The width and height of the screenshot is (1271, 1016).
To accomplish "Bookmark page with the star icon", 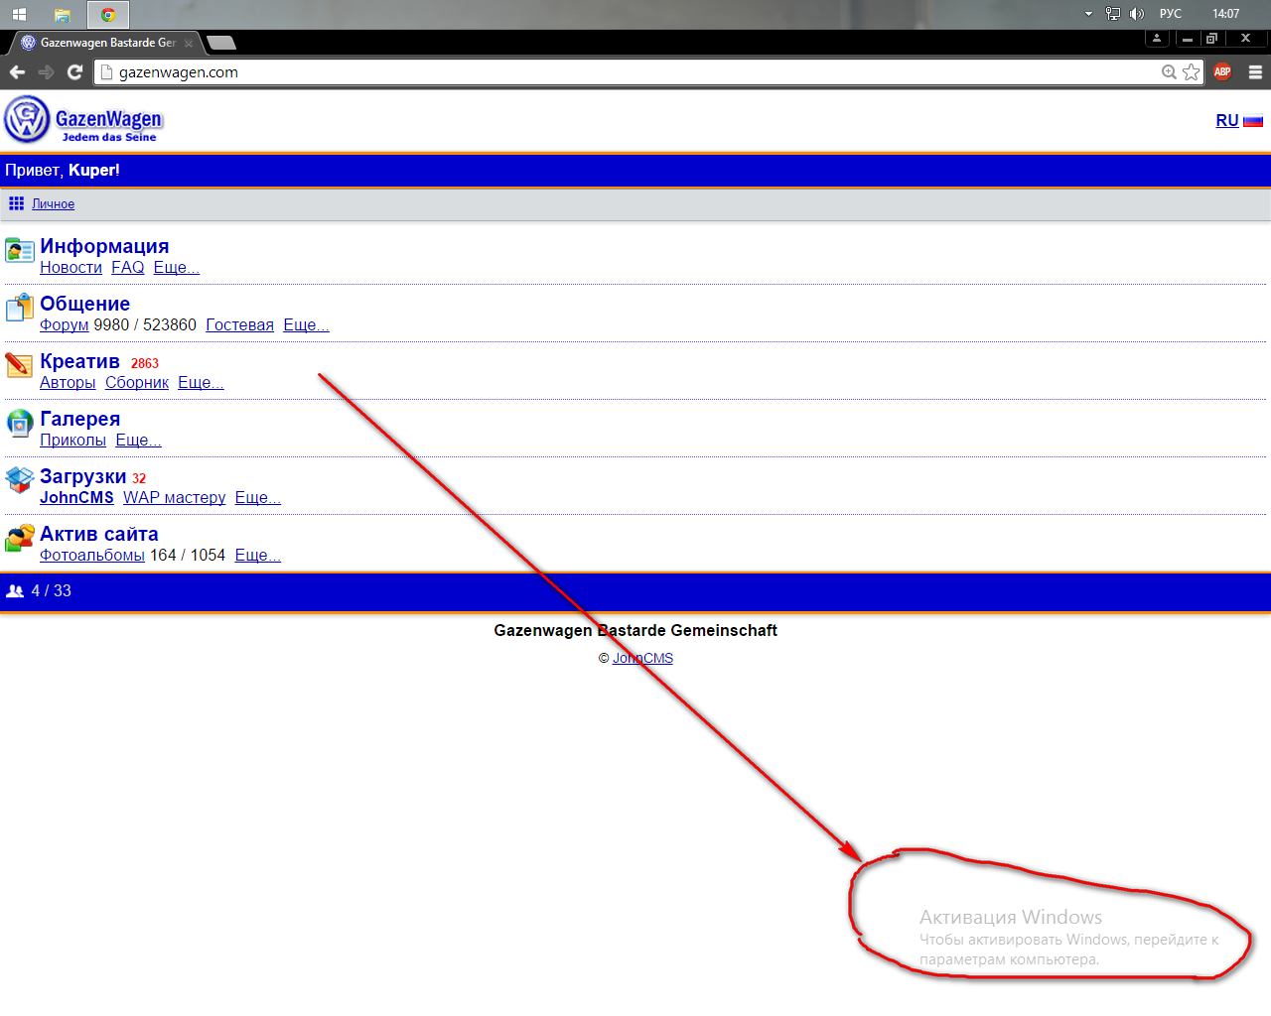I will tap(1191, 71).
